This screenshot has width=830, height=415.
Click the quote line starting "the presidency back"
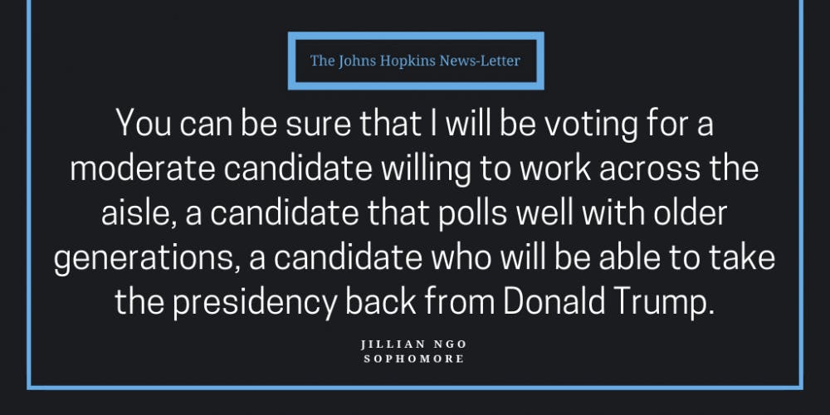tap(414, 302)
